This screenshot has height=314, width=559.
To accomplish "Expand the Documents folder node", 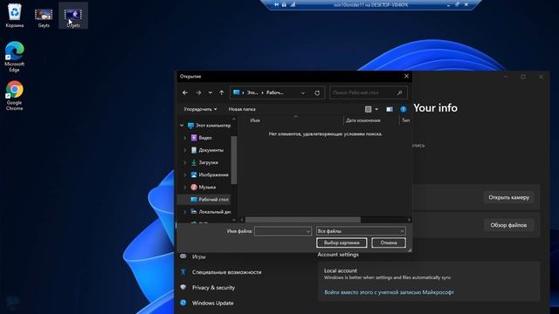I will coord(184,150).
